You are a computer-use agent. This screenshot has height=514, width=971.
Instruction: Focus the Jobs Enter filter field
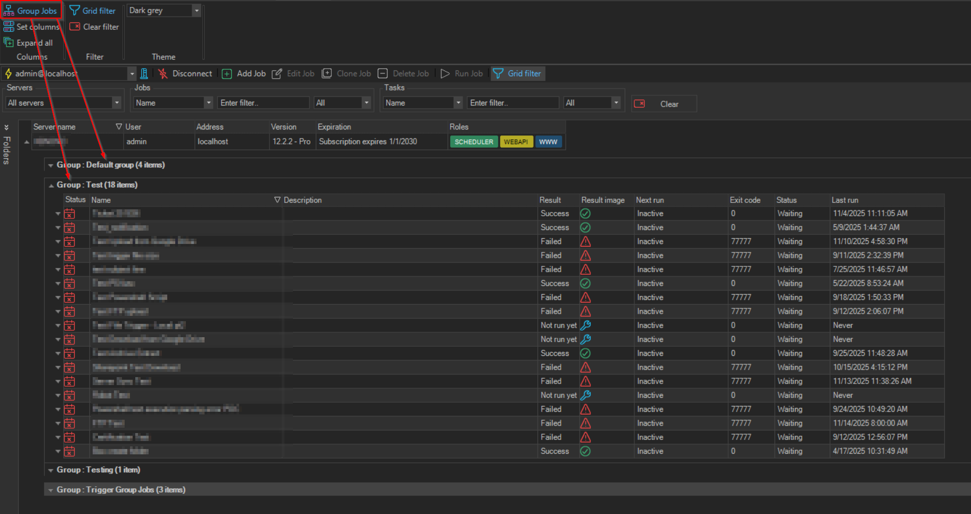(263, 103)
